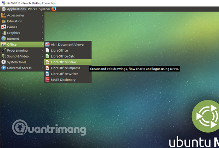Click the Internet globe icon
Viewport: 219px width, 148px height.
point(3,38)
